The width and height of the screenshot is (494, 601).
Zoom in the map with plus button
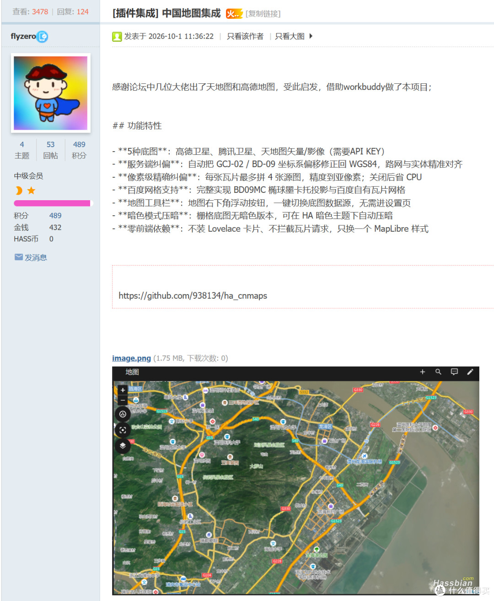pos(123,390)
